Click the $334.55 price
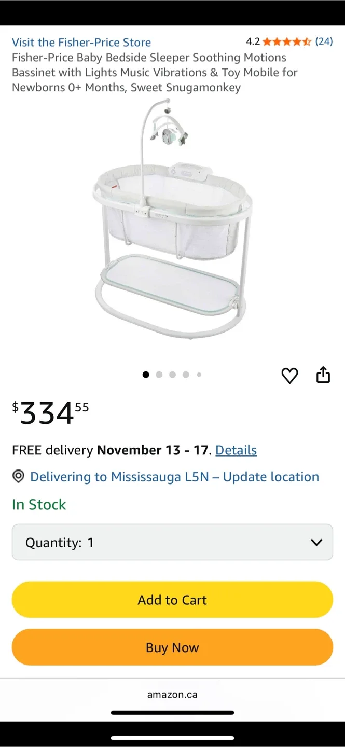This screenshot has width=345, height=747. [49, 411]
